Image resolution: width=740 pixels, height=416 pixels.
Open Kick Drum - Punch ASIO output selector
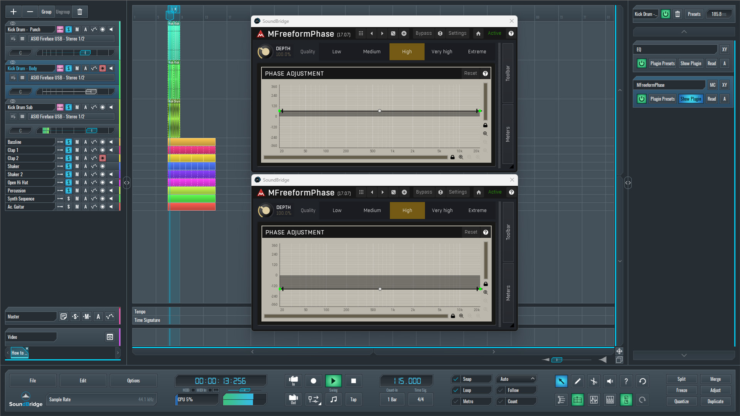point(71,39)
